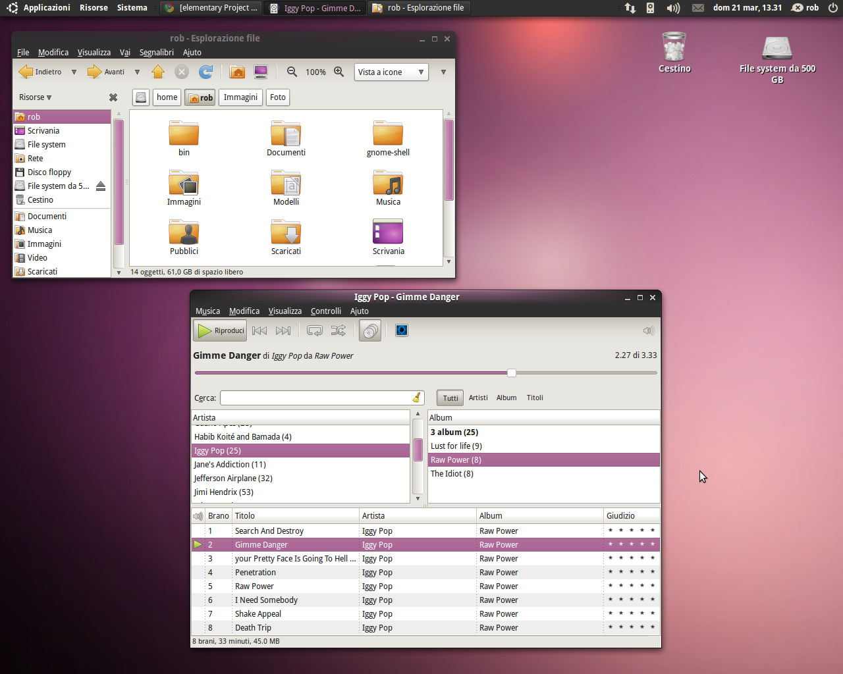Zoom in with magnifier plus icon
This screenshot has height=674, width=843.
click(x=339, y=72)
